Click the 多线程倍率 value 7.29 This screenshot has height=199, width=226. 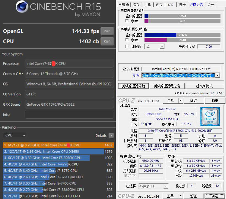(209, 47)
